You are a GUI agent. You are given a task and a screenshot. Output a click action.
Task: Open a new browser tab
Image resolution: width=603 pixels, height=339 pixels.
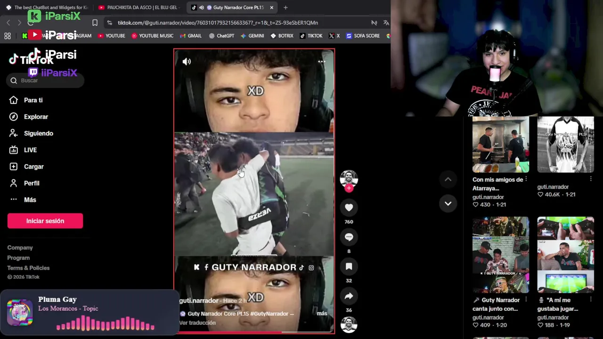285,8
